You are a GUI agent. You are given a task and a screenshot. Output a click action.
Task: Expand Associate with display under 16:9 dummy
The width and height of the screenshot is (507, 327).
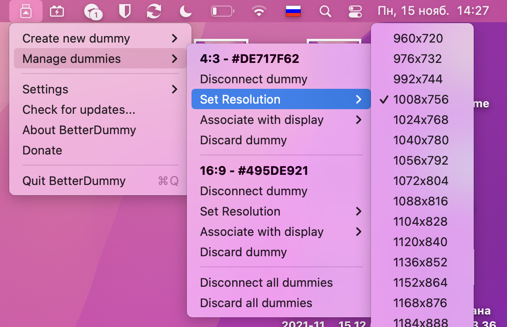pyautogui.click(x=261, y=232)
